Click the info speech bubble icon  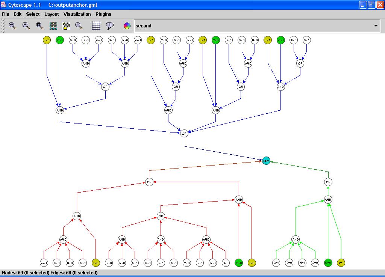pyautogui.click(x=110, y=26)
